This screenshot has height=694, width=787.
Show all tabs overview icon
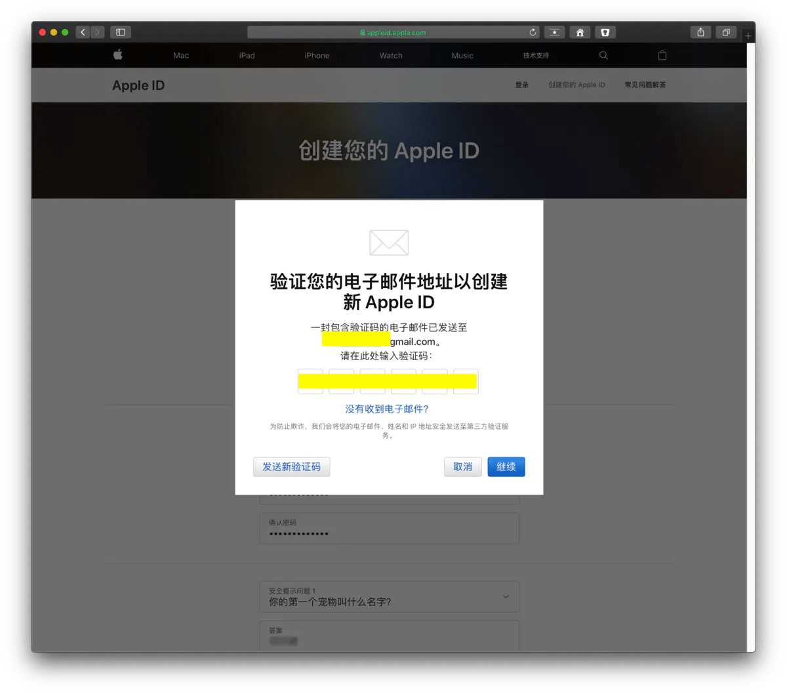pos(726,32)
